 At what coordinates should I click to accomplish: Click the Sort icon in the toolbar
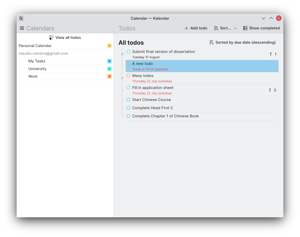pos(216,28)
